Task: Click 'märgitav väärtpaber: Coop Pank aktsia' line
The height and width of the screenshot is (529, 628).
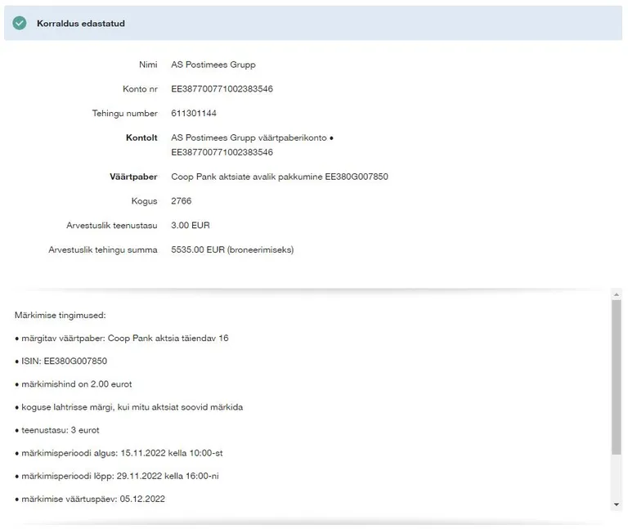Action: point(122,338)
